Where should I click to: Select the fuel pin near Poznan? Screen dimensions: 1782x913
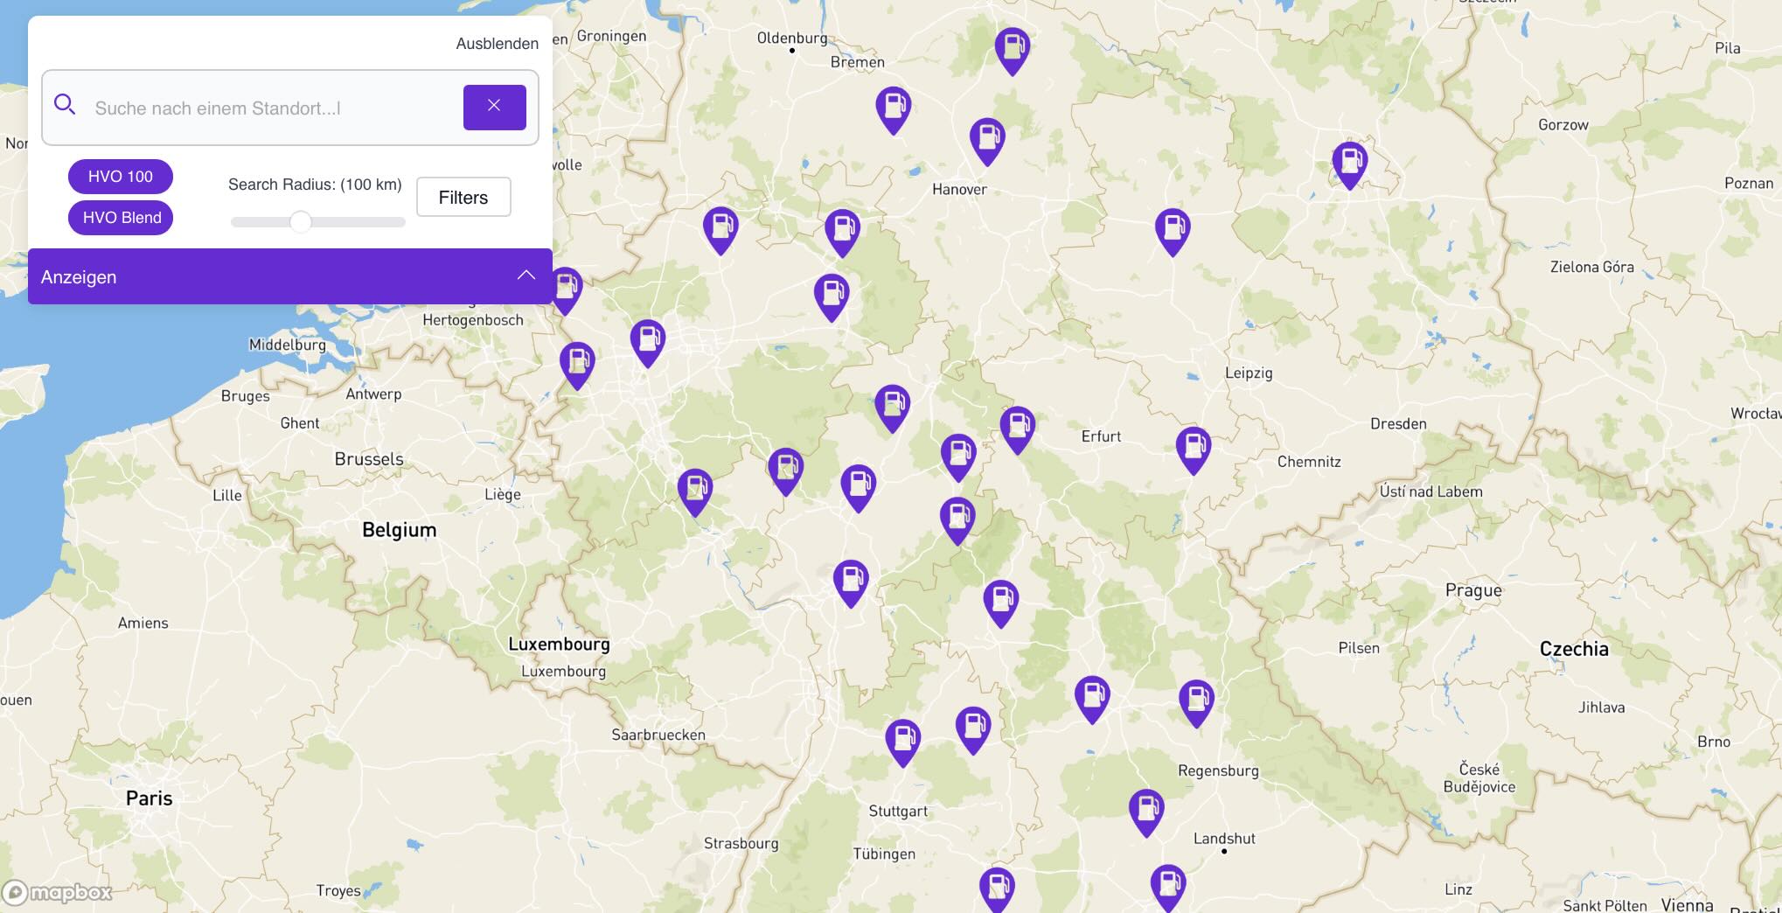point(1349,164)
